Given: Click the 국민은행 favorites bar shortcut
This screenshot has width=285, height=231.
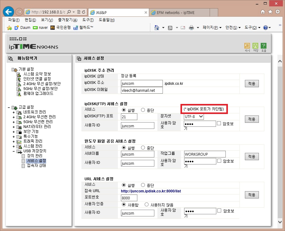Looking at the screenshot, I should pos(60,27).
